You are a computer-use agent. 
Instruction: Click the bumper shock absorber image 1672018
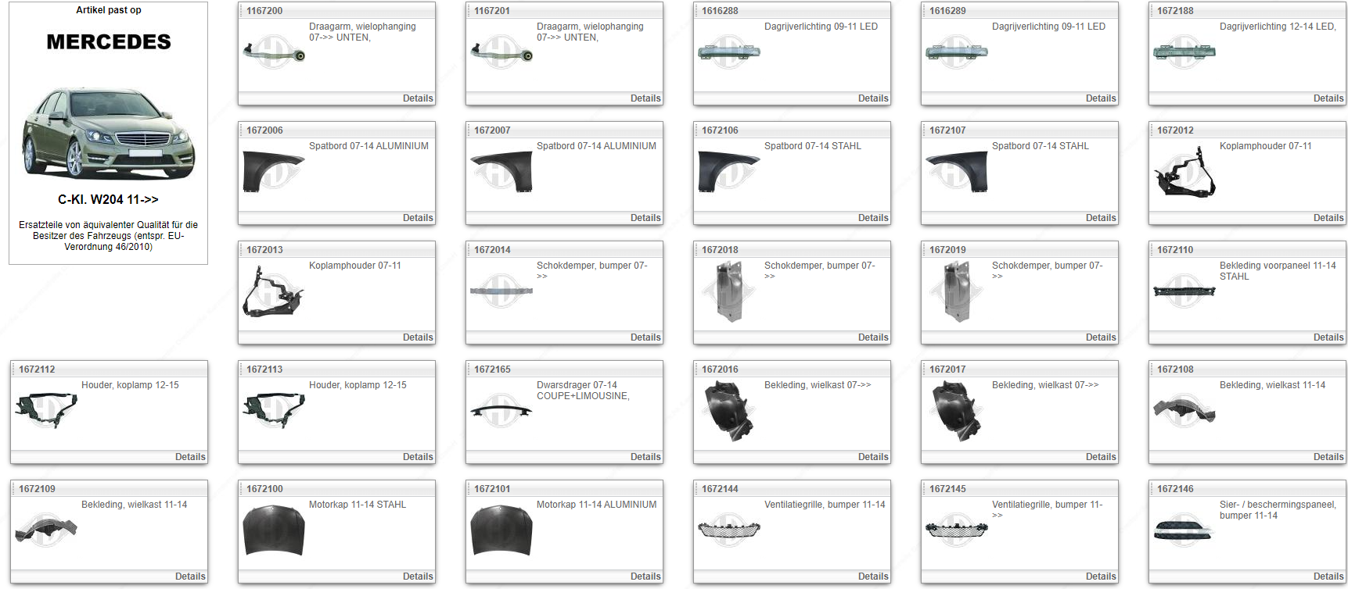[x=728, y=291]
